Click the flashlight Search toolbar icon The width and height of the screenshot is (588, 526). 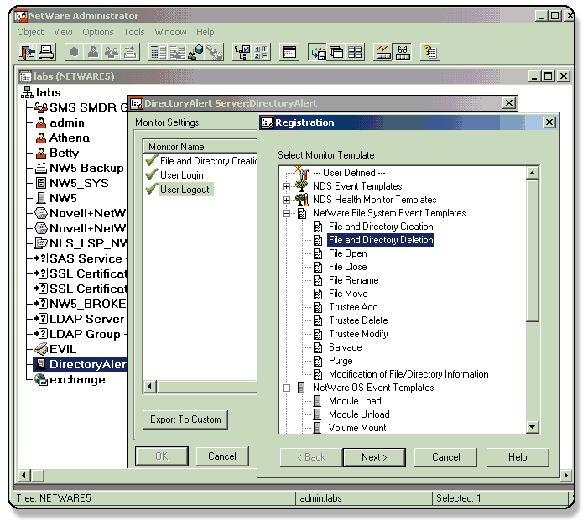tap(215, 52)
